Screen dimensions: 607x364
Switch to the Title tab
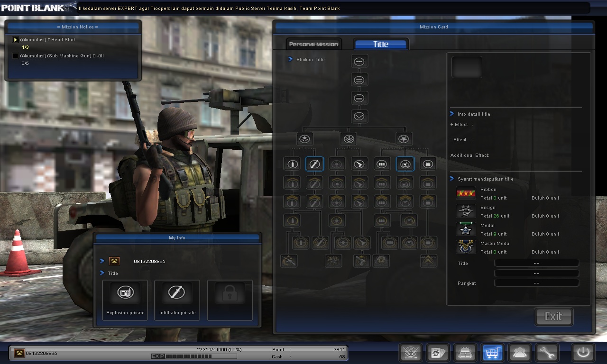coord(381,44)
